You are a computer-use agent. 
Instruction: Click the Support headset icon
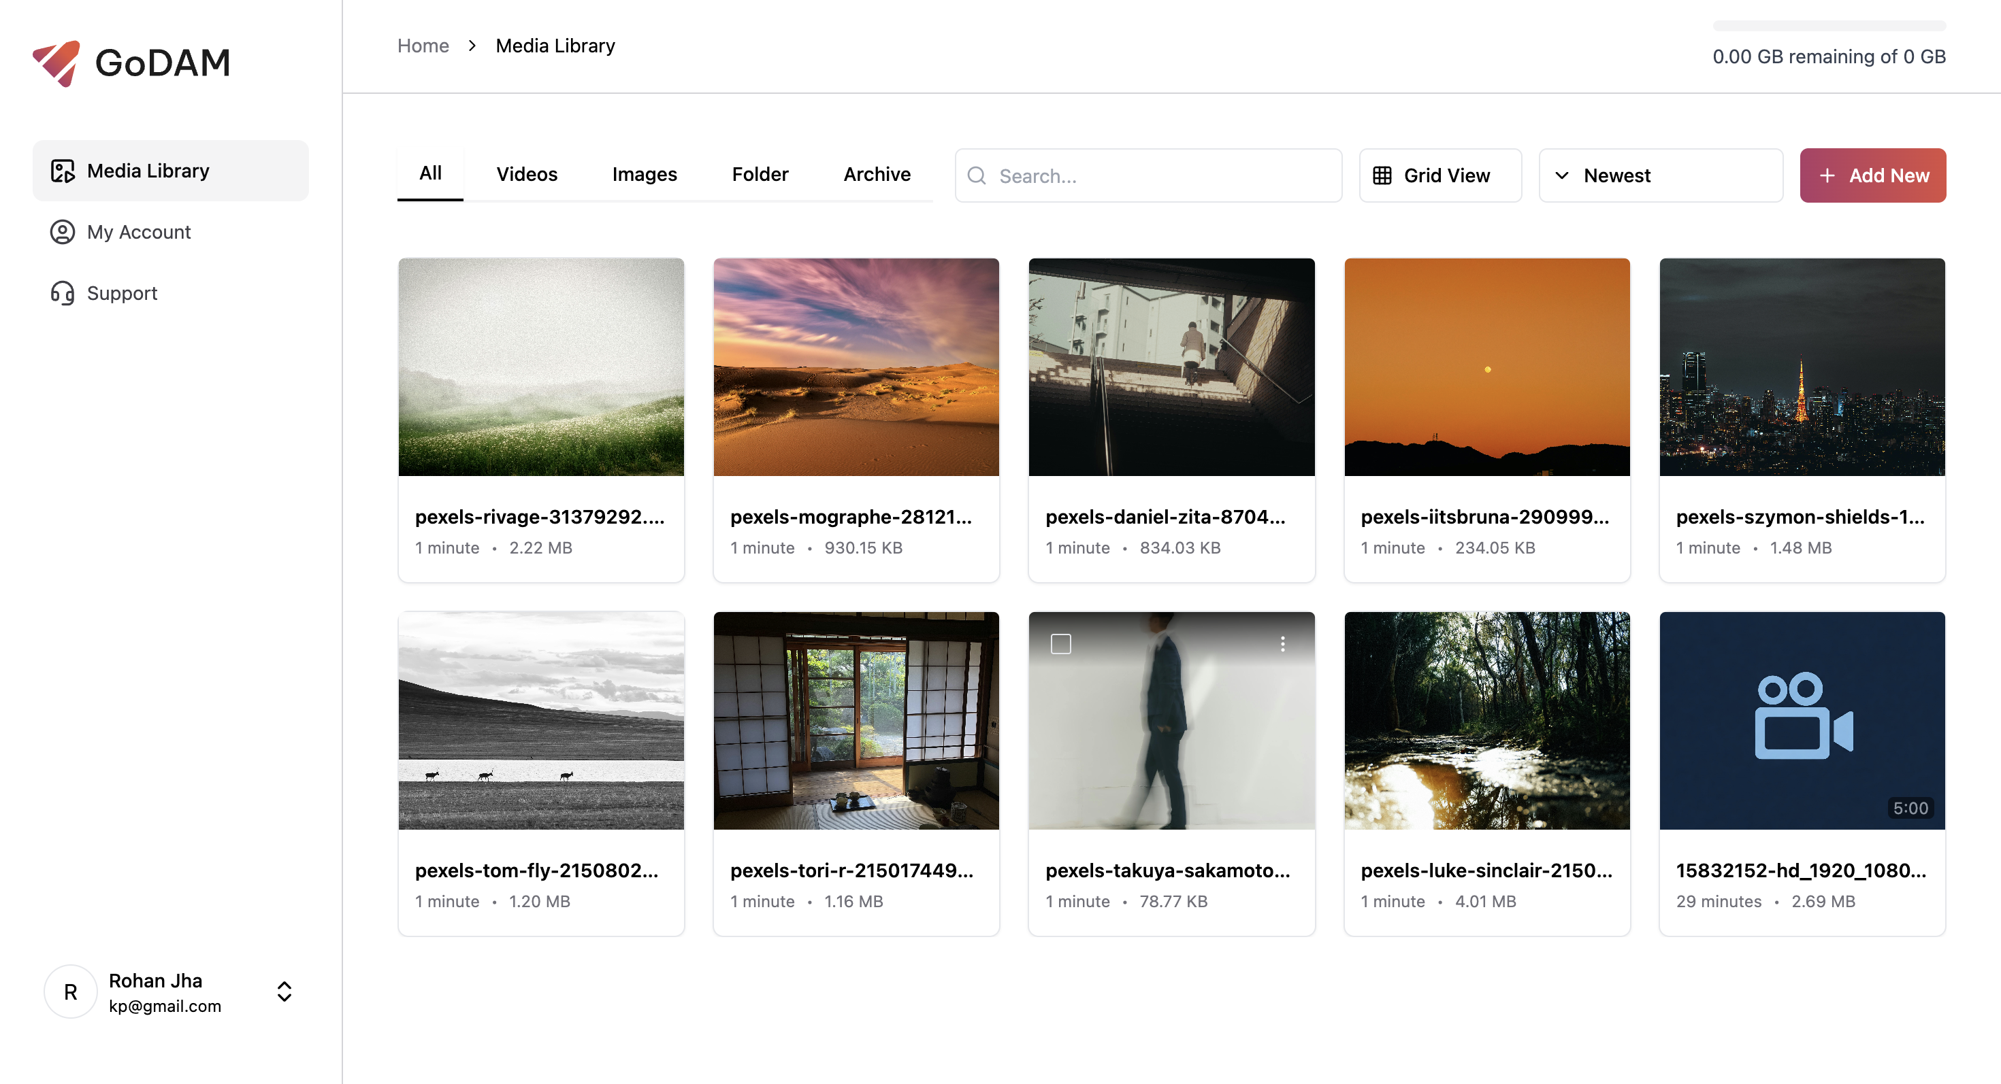(x=62, y=293)
